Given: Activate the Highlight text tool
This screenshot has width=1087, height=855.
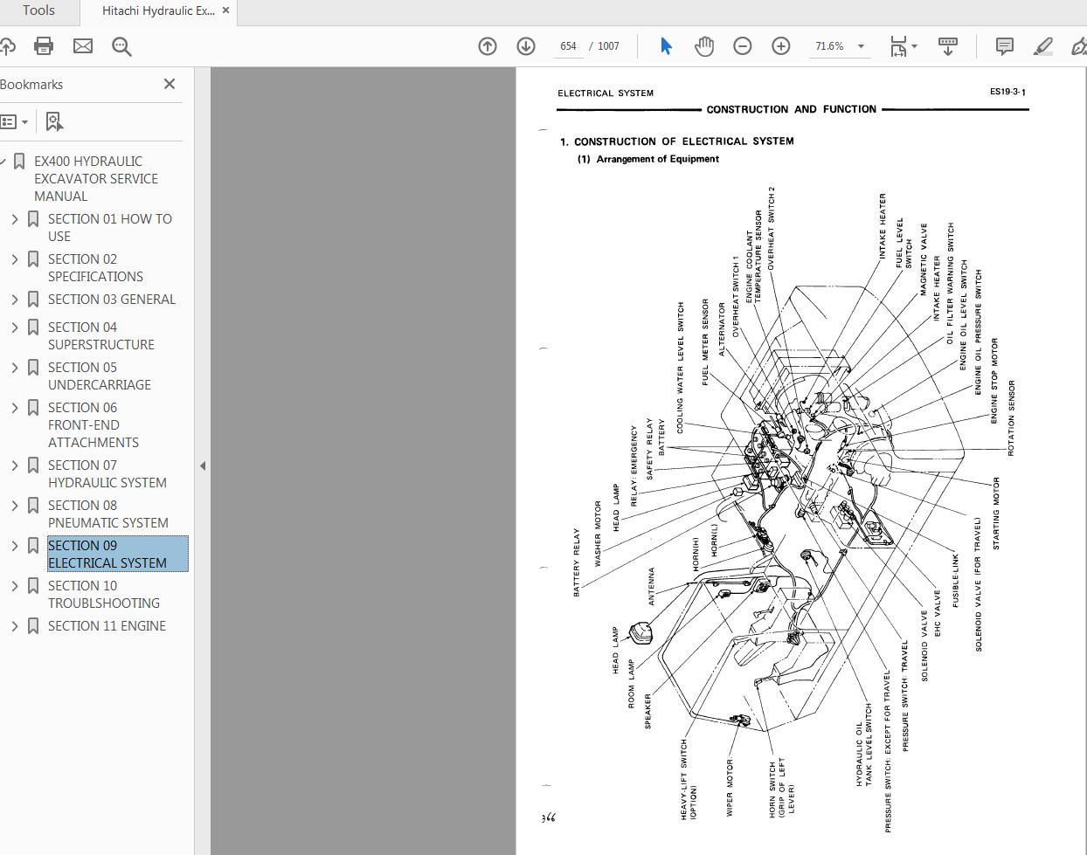Looking at the screenshot, I should [1043, 46].
